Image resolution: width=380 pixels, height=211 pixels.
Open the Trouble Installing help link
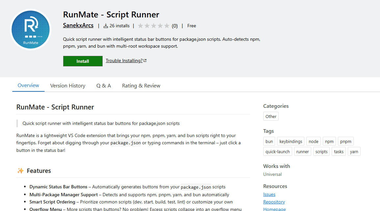tap(124, 60)
